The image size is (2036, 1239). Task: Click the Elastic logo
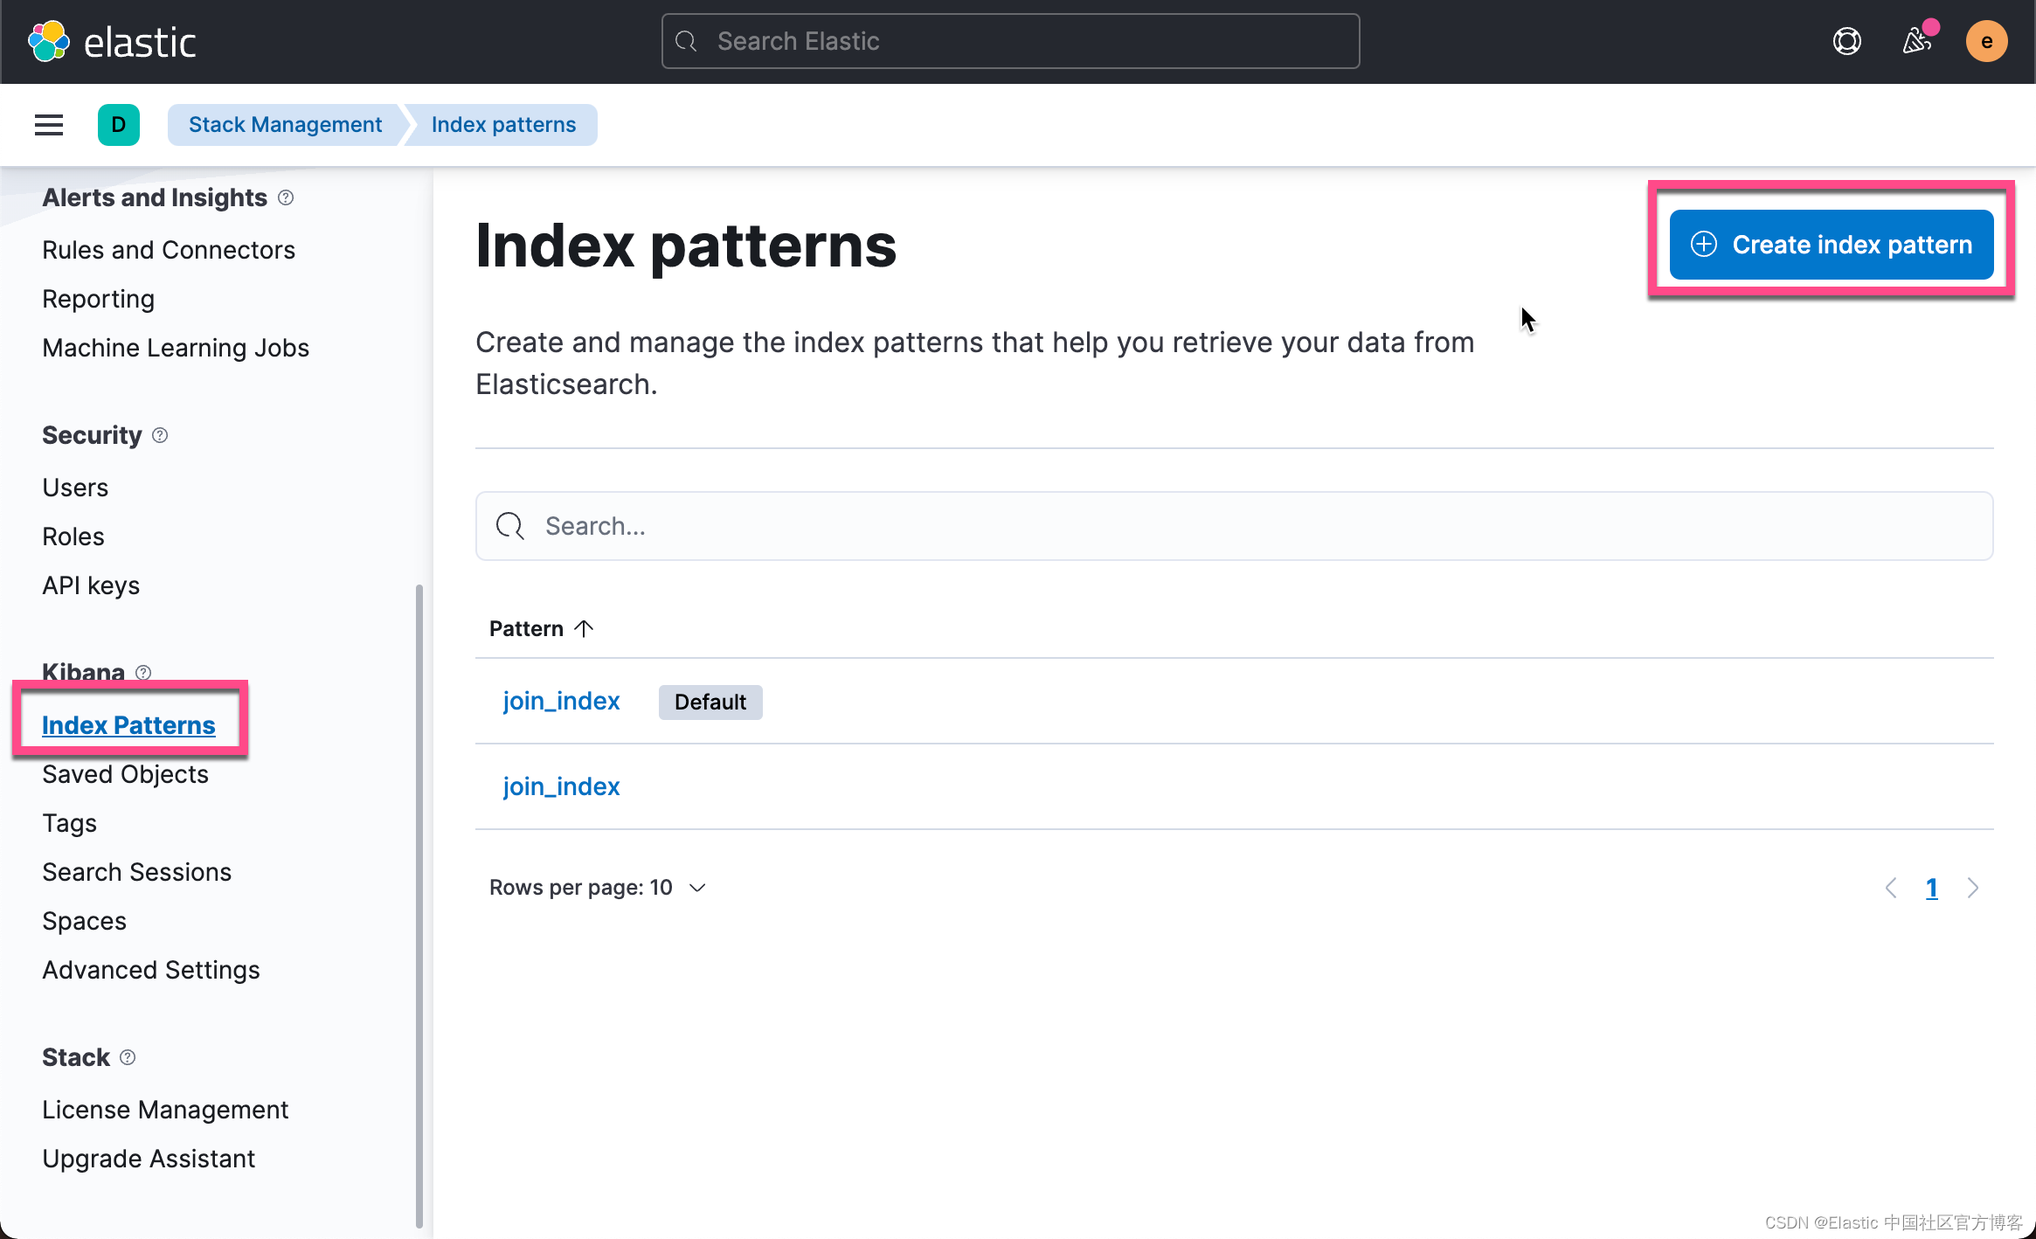pos(113,41)
